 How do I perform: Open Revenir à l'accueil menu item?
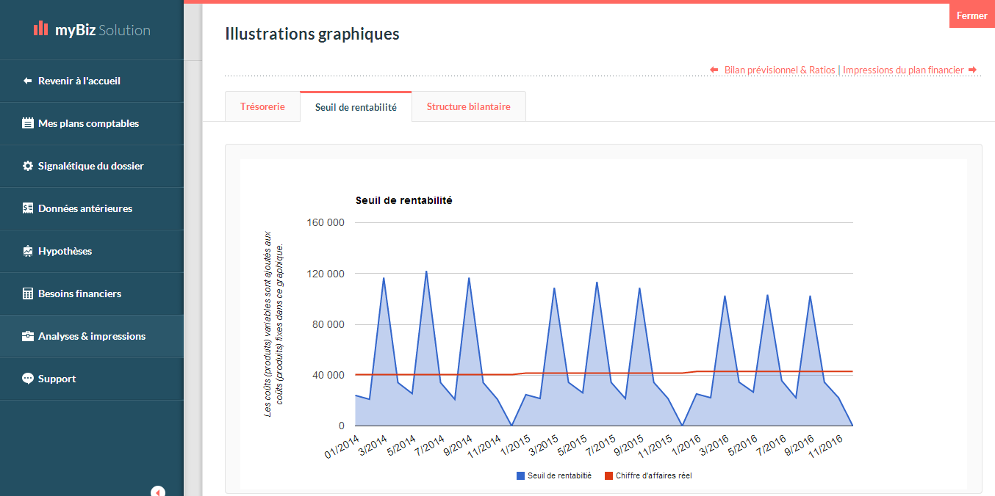(x=92, y=81)
